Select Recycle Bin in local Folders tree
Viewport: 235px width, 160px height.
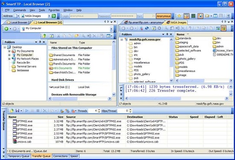pos(21,62)
